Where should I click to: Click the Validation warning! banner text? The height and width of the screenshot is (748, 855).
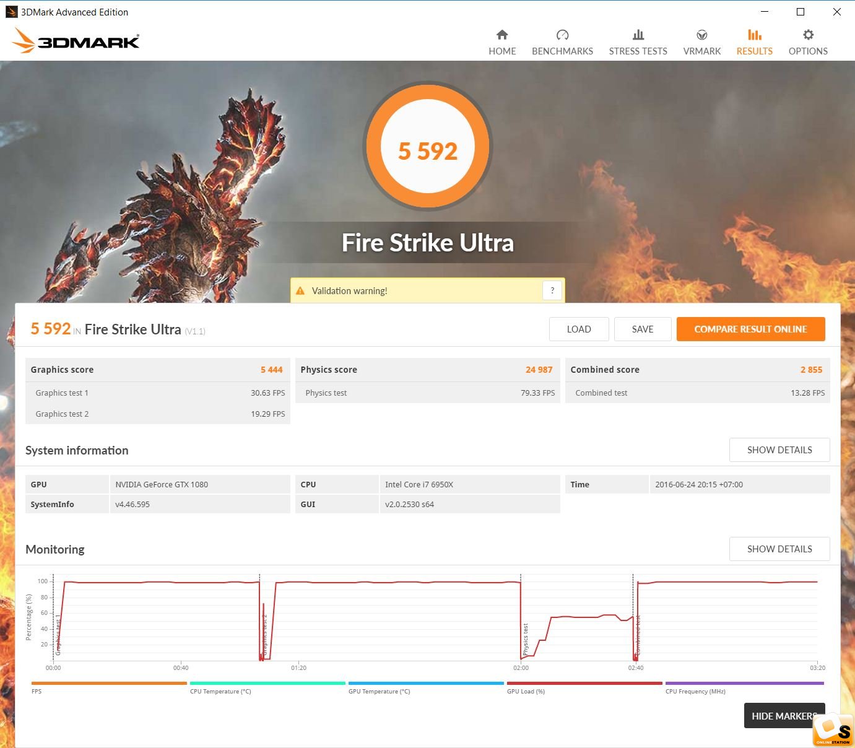click(349, 291)
